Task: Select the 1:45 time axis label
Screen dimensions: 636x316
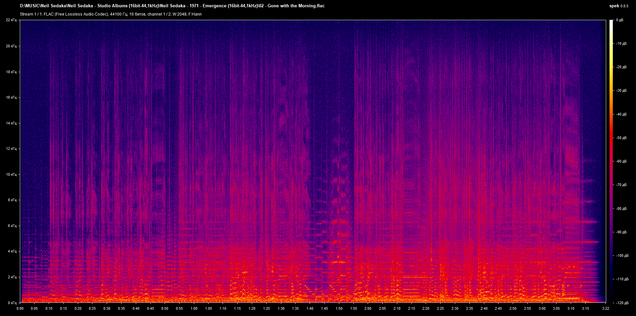Action: [325, 309]
